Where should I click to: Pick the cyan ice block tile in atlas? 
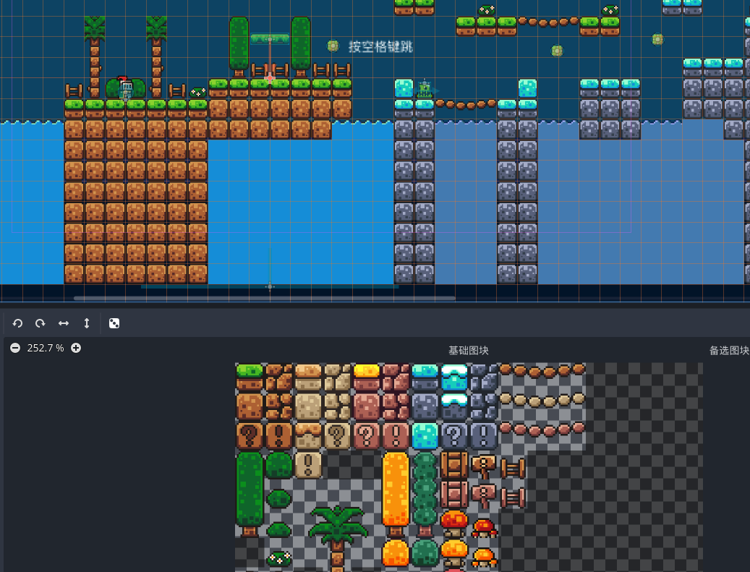pyautogui.click(x=425, y=436)
